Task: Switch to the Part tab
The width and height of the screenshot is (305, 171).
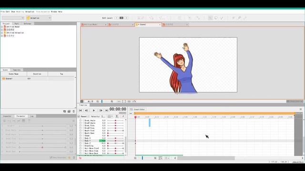Action: click(x=17, y=24)
